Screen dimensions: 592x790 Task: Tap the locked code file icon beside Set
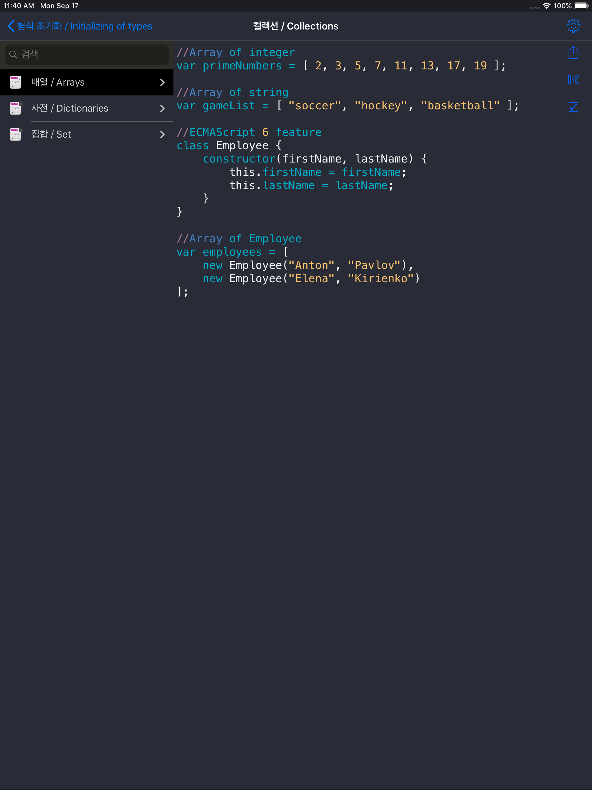pyautogui.click(x=15, y=134)
